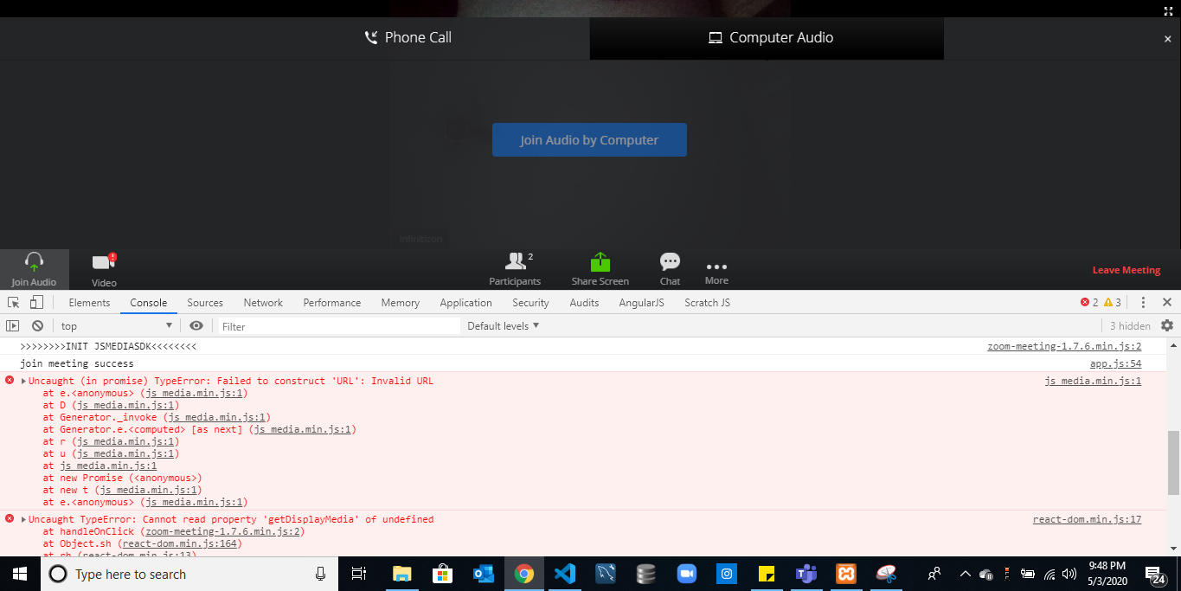This screenshot has width=1181, height=591.
Task: Open Task View on the taskbar
Action: pyautogui.click(x=359, y=574)
